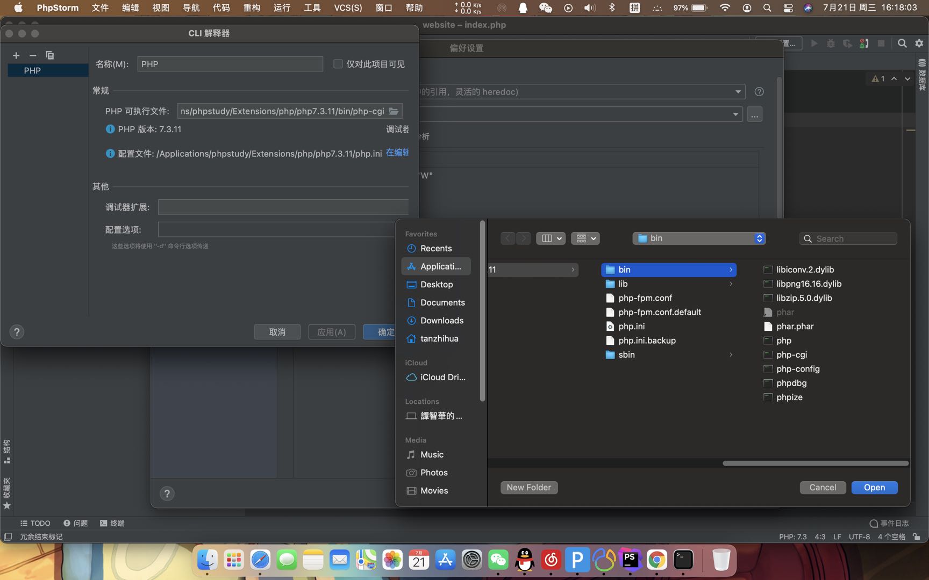Open the php.ini file in editor link
This screenshot has width=929, height=580.
[x=397, y=153]
